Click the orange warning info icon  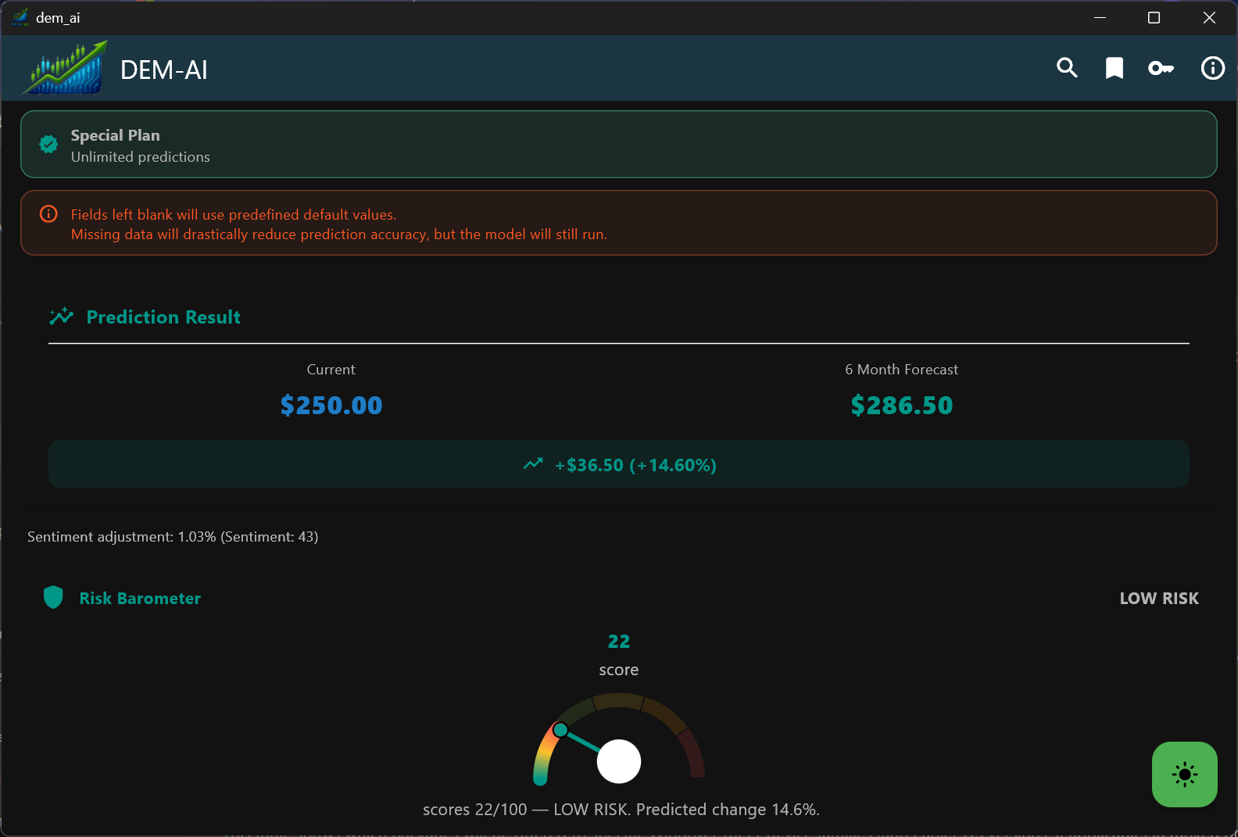pos(48,214)
